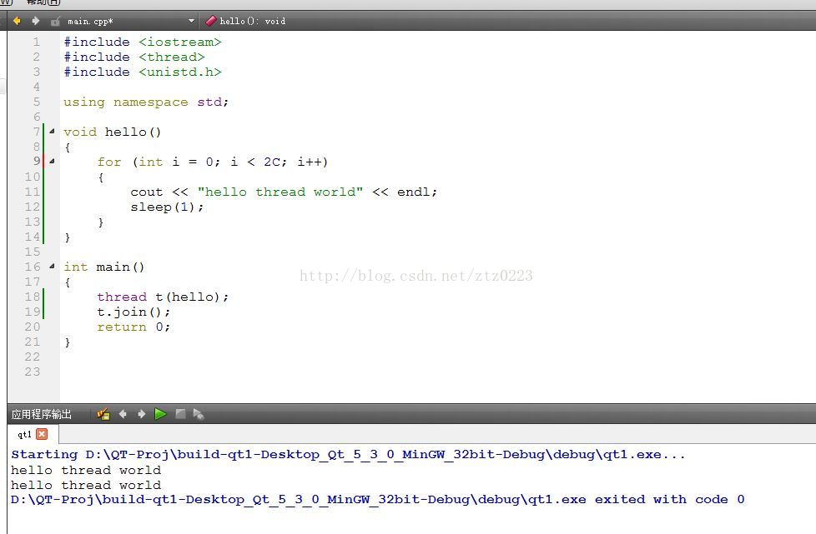Click on thread t(hello); statement
816x534 pixels.
(x=163, y=297)
